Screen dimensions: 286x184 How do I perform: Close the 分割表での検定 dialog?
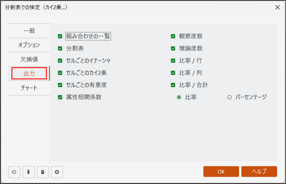tap(277, 7)
